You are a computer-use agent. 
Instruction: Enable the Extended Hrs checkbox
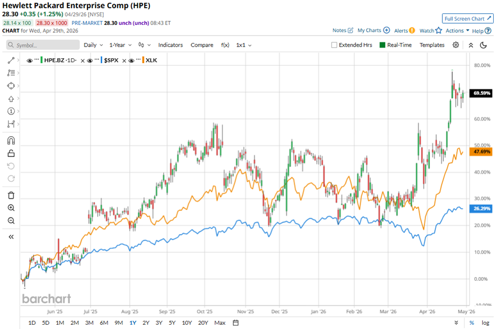(334, 45)
